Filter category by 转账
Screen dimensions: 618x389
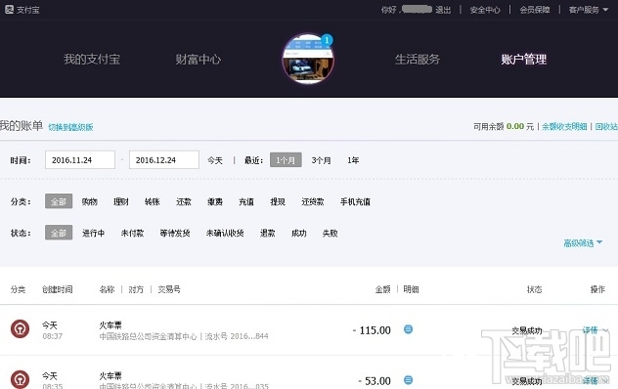[x=153, y=201]
